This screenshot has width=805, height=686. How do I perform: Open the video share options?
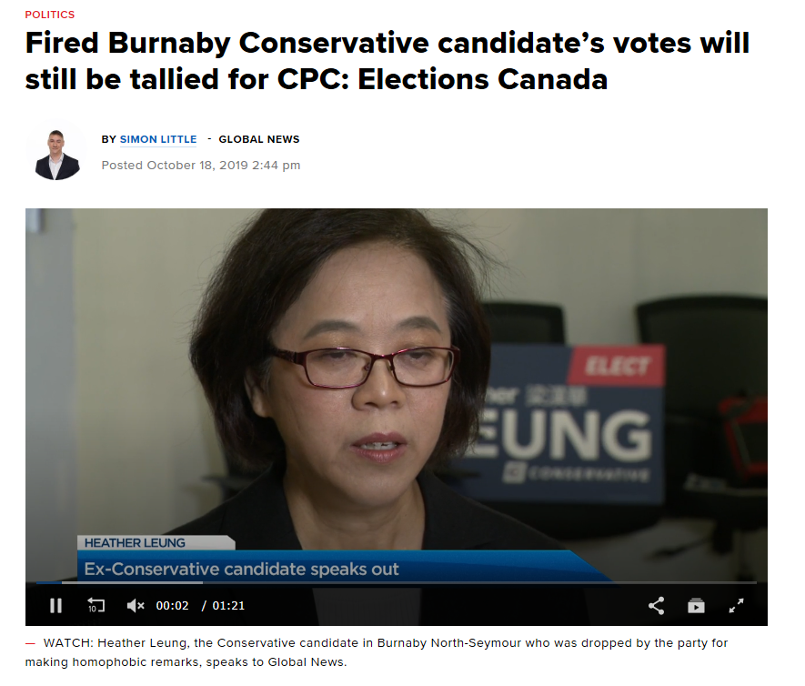656,606
